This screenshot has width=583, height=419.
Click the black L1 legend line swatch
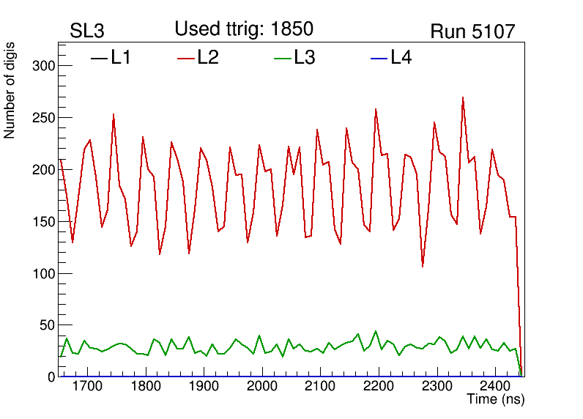[99, 58]
